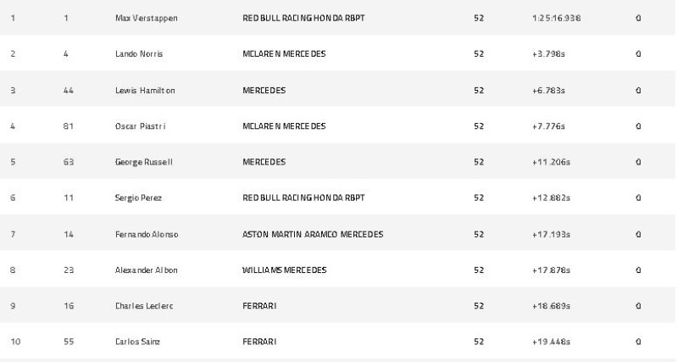
Task: Select Charles Leclerc's name
Action: click(x=144, y=306)
